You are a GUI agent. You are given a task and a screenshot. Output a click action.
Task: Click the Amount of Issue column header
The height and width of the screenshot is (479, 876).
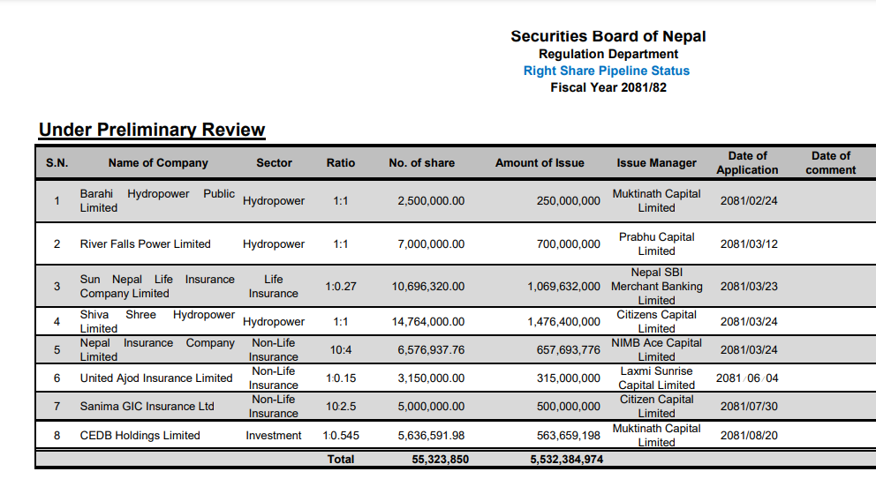point(540,163)
